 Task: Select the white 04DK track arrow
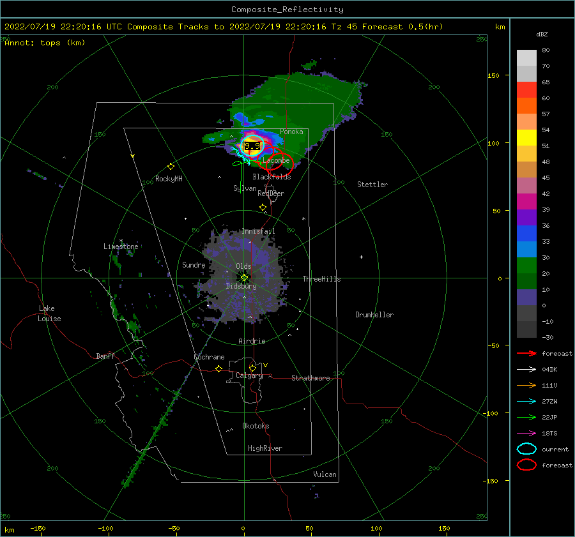[x=526, y=370]
